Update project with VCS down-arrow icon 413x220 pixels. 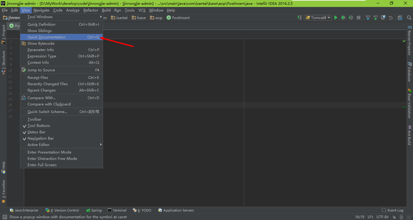(368, 18)
